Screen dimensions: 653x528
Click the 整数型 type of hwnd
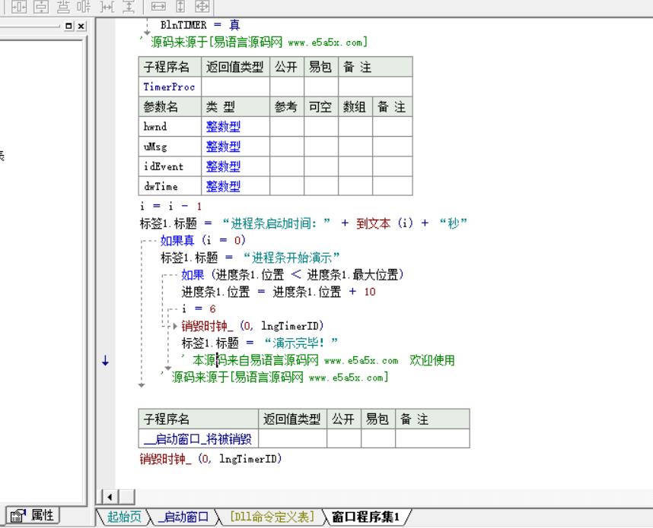(223, 126)
